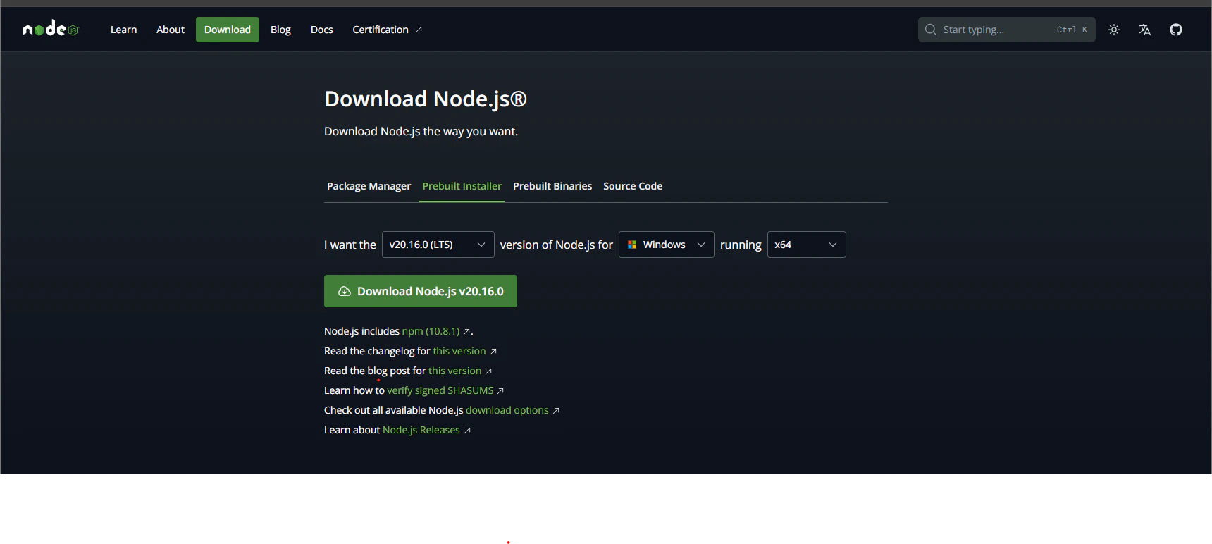
Task: Focus the Start typing search field
Action: (1006, 30)
